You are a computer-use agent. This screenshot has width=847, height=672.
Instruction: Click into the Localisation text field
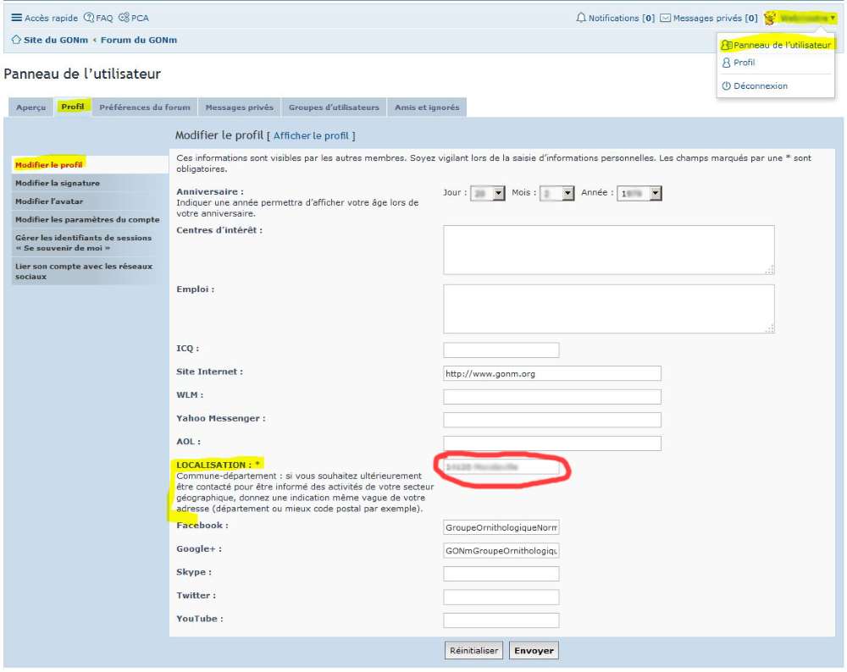point(501,466)
